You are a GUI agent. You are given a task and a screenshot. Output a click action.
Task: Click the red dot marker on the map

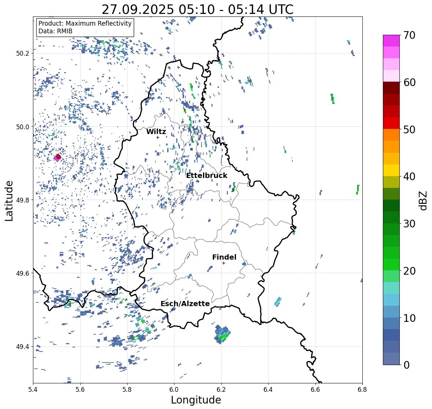(58, 157)
